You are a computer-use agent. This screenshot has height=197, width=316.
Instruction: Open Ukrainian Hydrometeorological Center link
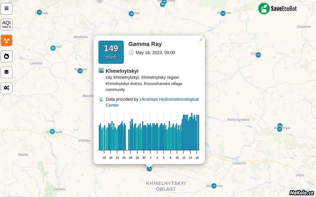click(x=169, y=99)
